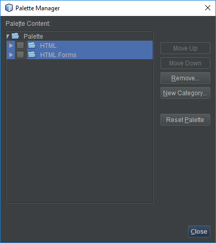Toggle the HTML Forms visibility checkbox

click(20, 55)
